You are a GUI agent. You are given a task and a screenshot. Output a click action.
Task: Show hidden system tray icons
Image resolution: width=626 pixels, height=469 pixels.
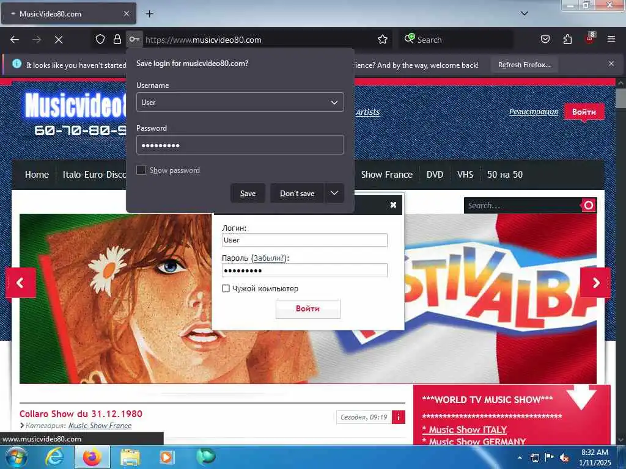click(x=520, y=457)
